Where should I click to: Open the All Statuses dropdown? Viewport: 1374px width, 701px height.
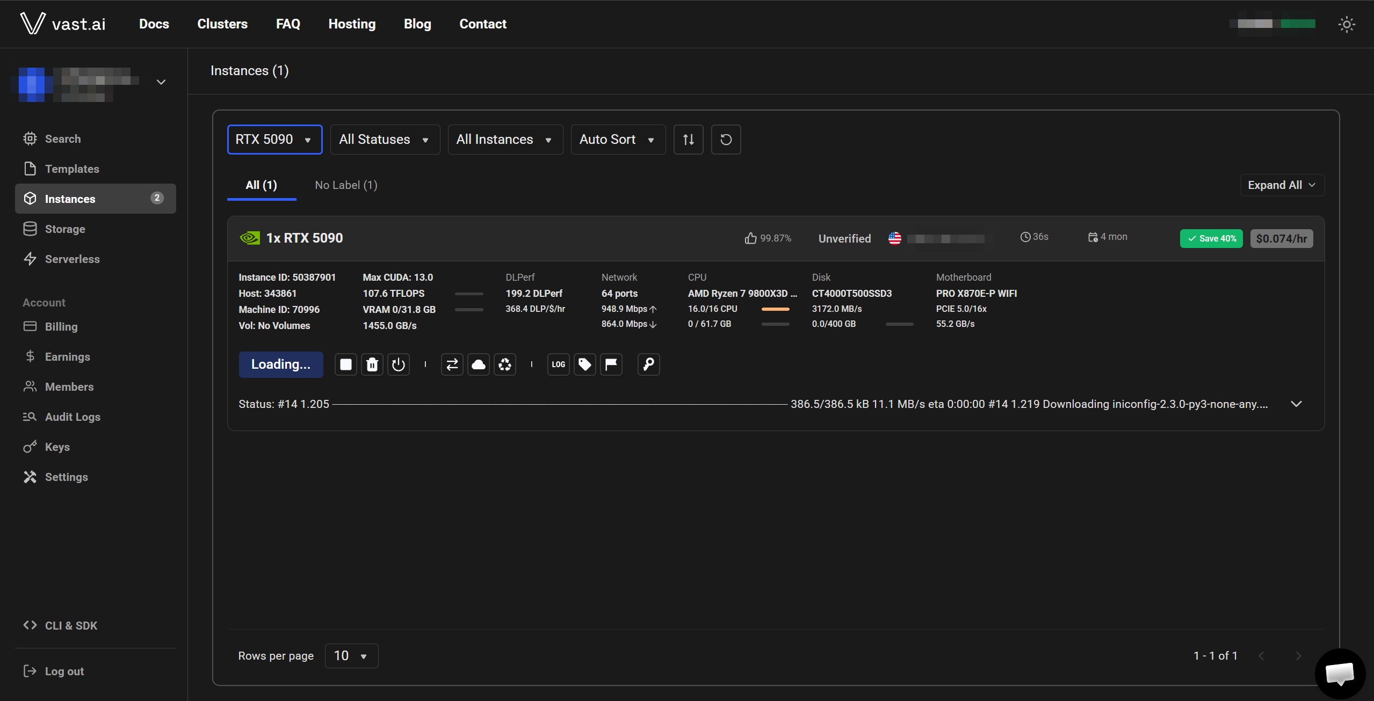[x=385, y=140]
